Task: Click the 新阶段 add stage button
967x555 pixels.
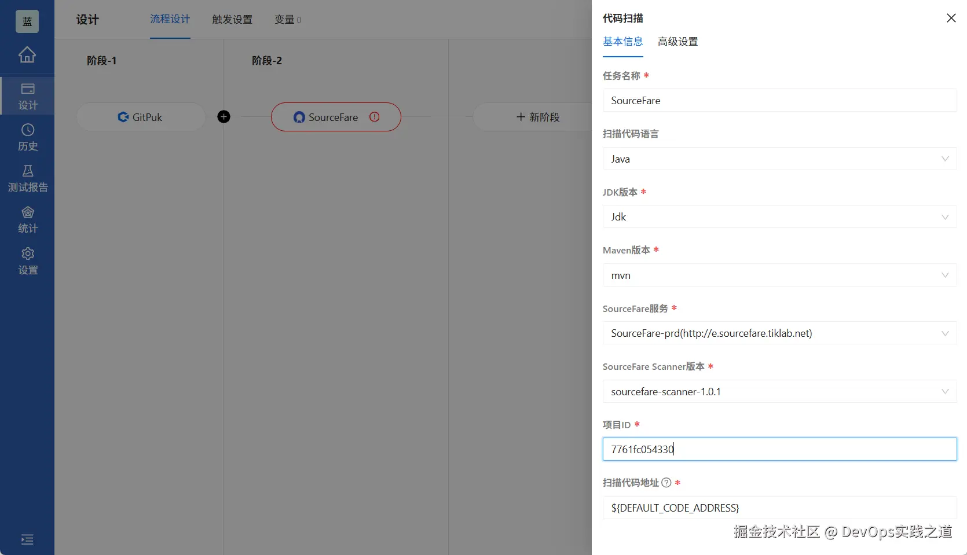Action: [538, 117]
